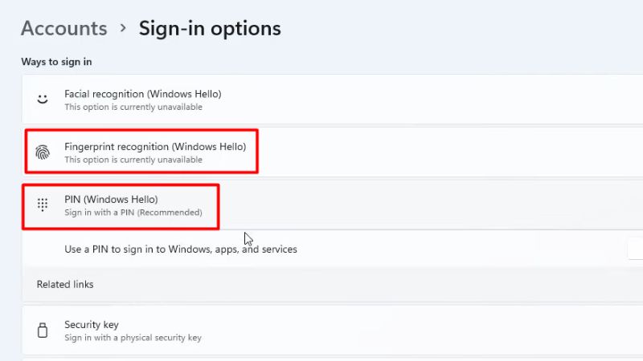Click unavailable notice under Facial recognition
Viewport: 643px width, 361px height.
point(133,107)
